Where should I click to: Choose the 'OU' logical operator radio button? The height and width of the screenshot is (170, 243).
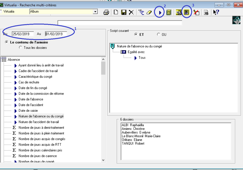pos(159,34)
